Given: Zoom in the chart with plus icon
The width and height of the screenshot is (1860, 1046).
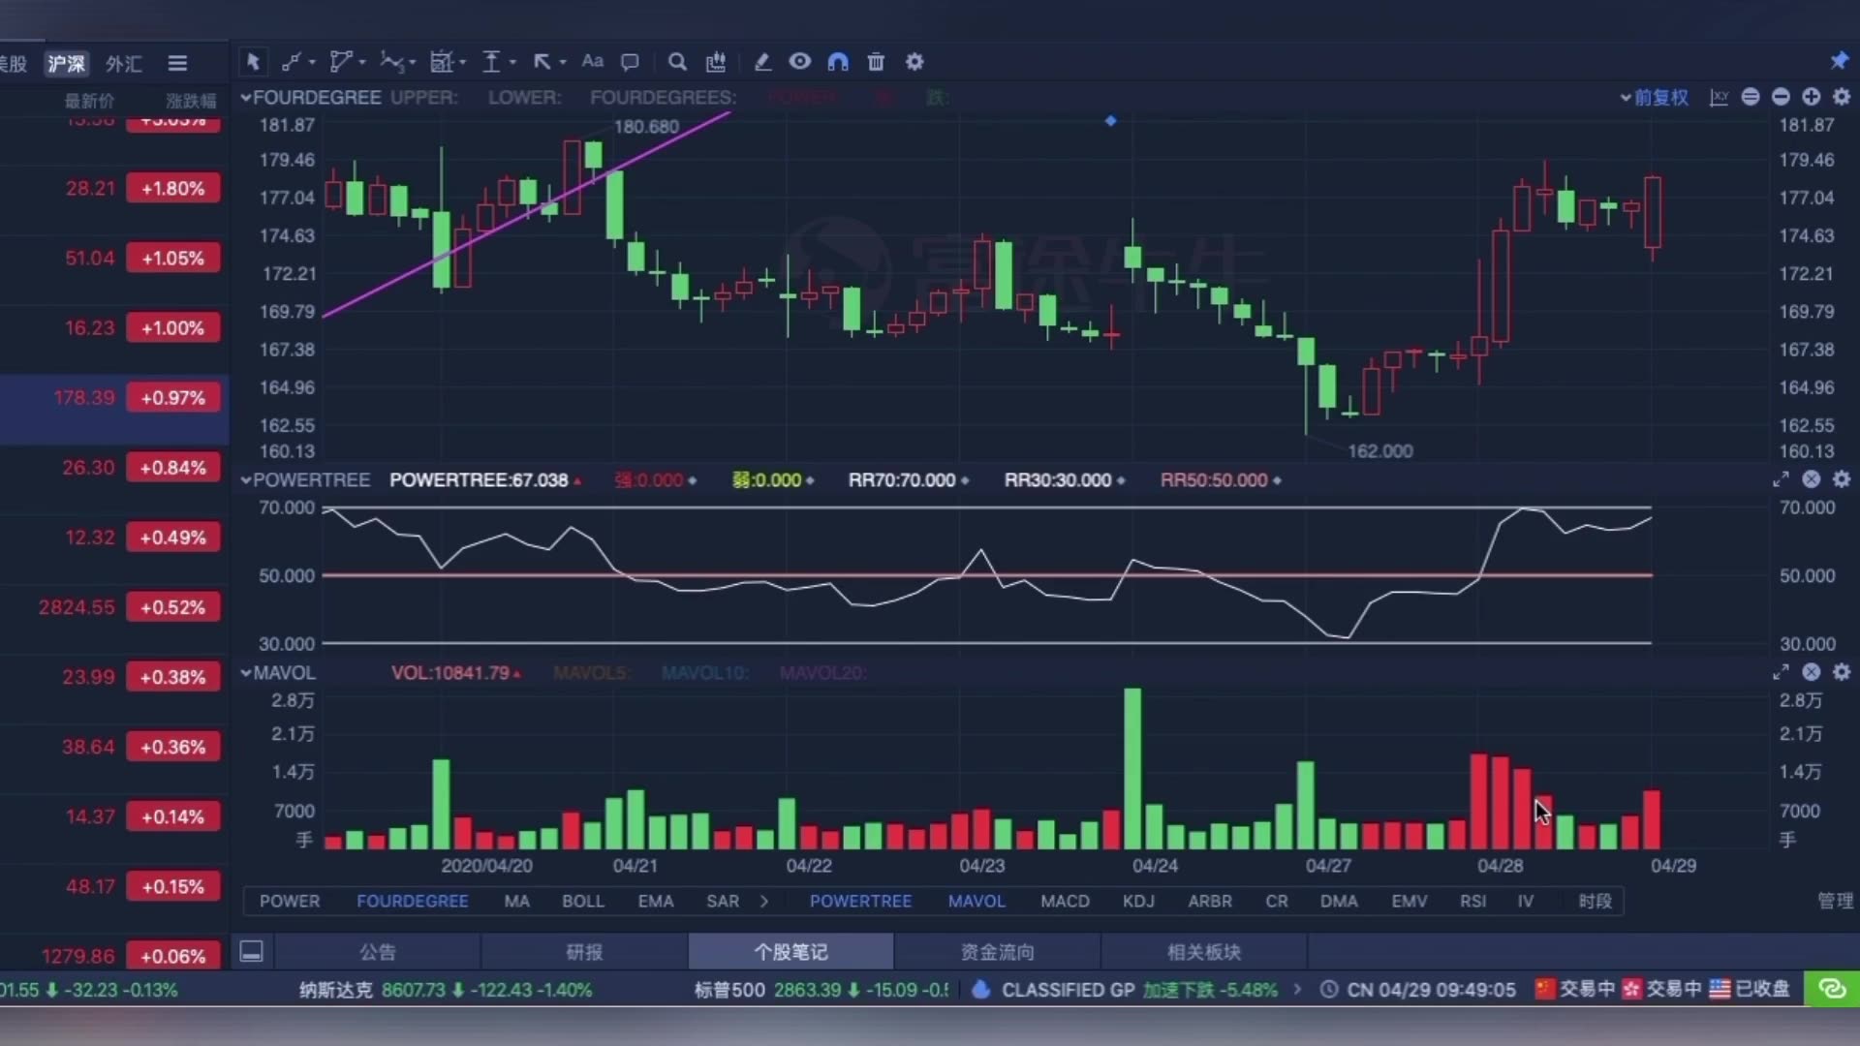Looking at the screenshot, I should tap(1811, 97).
